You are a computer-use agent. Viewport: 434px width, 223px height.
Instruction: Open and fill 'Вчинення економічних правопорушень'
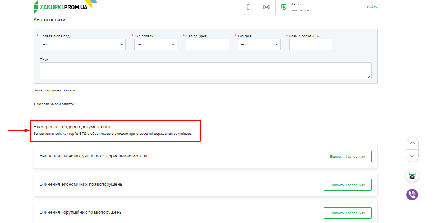point(347,185)
